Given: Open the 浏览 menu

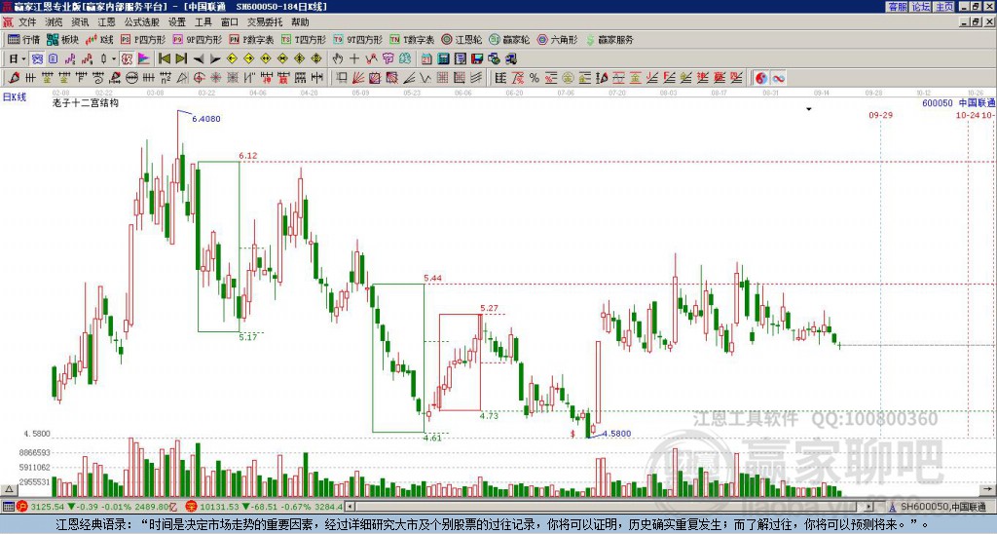Looking at the screenshot, I should [54, 22].
